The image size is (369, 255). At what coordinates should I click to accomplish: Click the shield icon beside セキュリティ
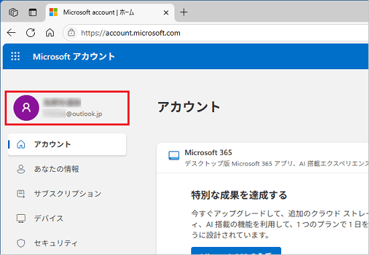tap(21, 243)
